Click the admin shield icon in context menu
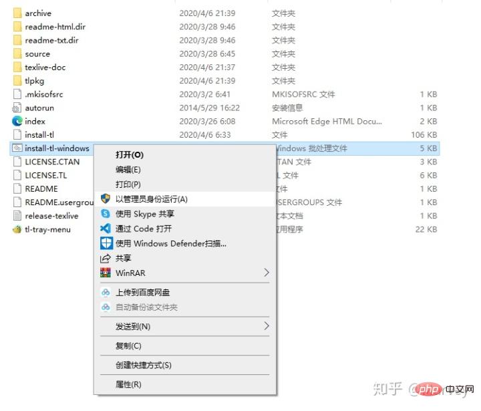This screenshot has width=481, height=411. click(106, 199)
